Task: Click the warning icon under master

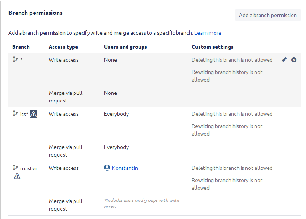Action: click(x=17, y=176)
